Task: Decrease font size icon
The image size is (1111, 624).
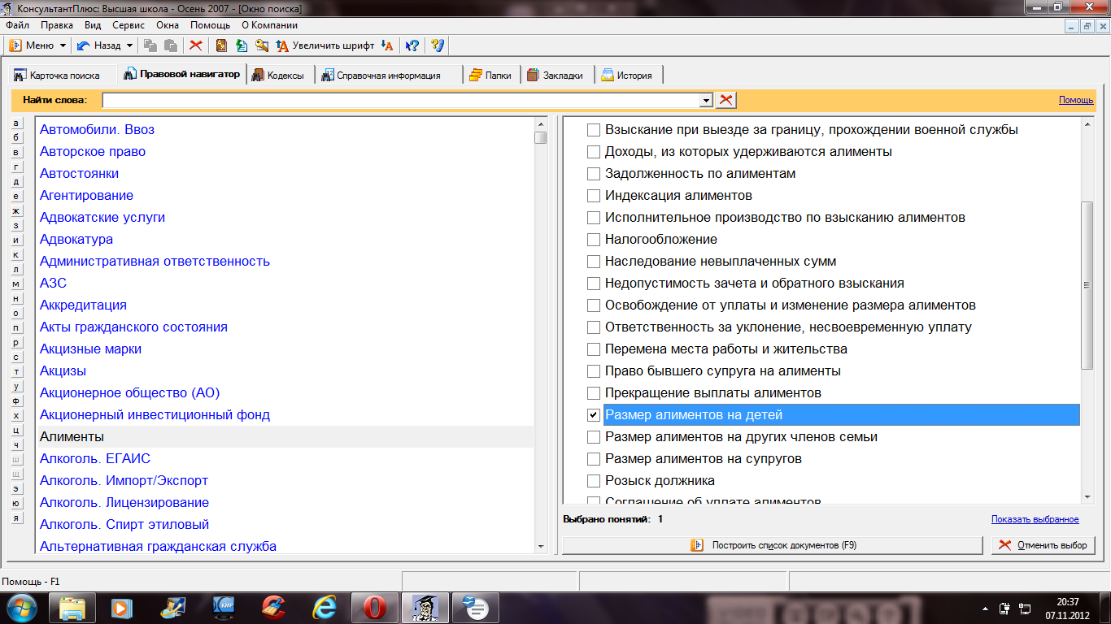Action: point(387,45)
